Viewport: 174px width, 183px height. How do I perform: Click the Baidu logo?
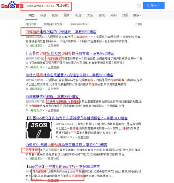click(x=12, y=5)
